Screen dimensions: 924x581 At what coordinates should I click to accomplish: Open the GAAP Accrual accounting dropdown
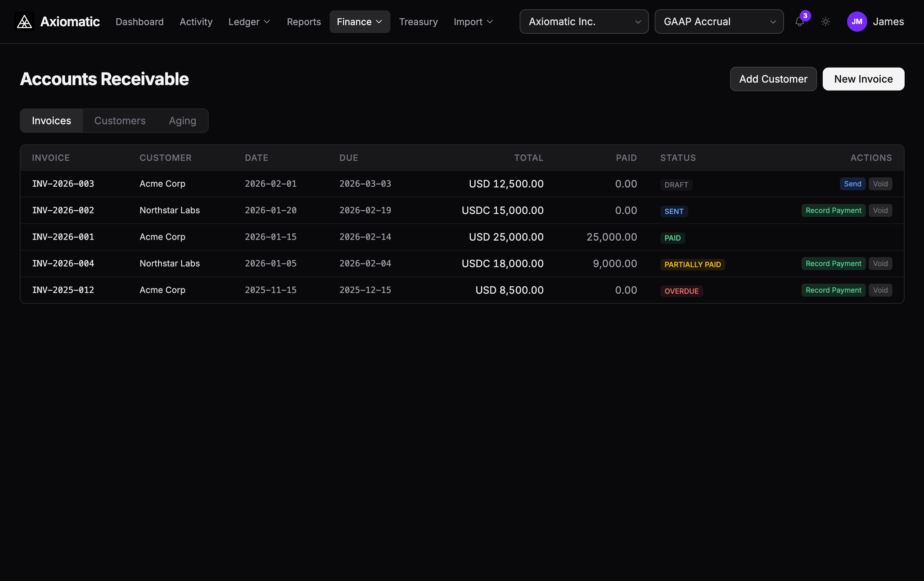pyautogui.click(x=719, y=22)
